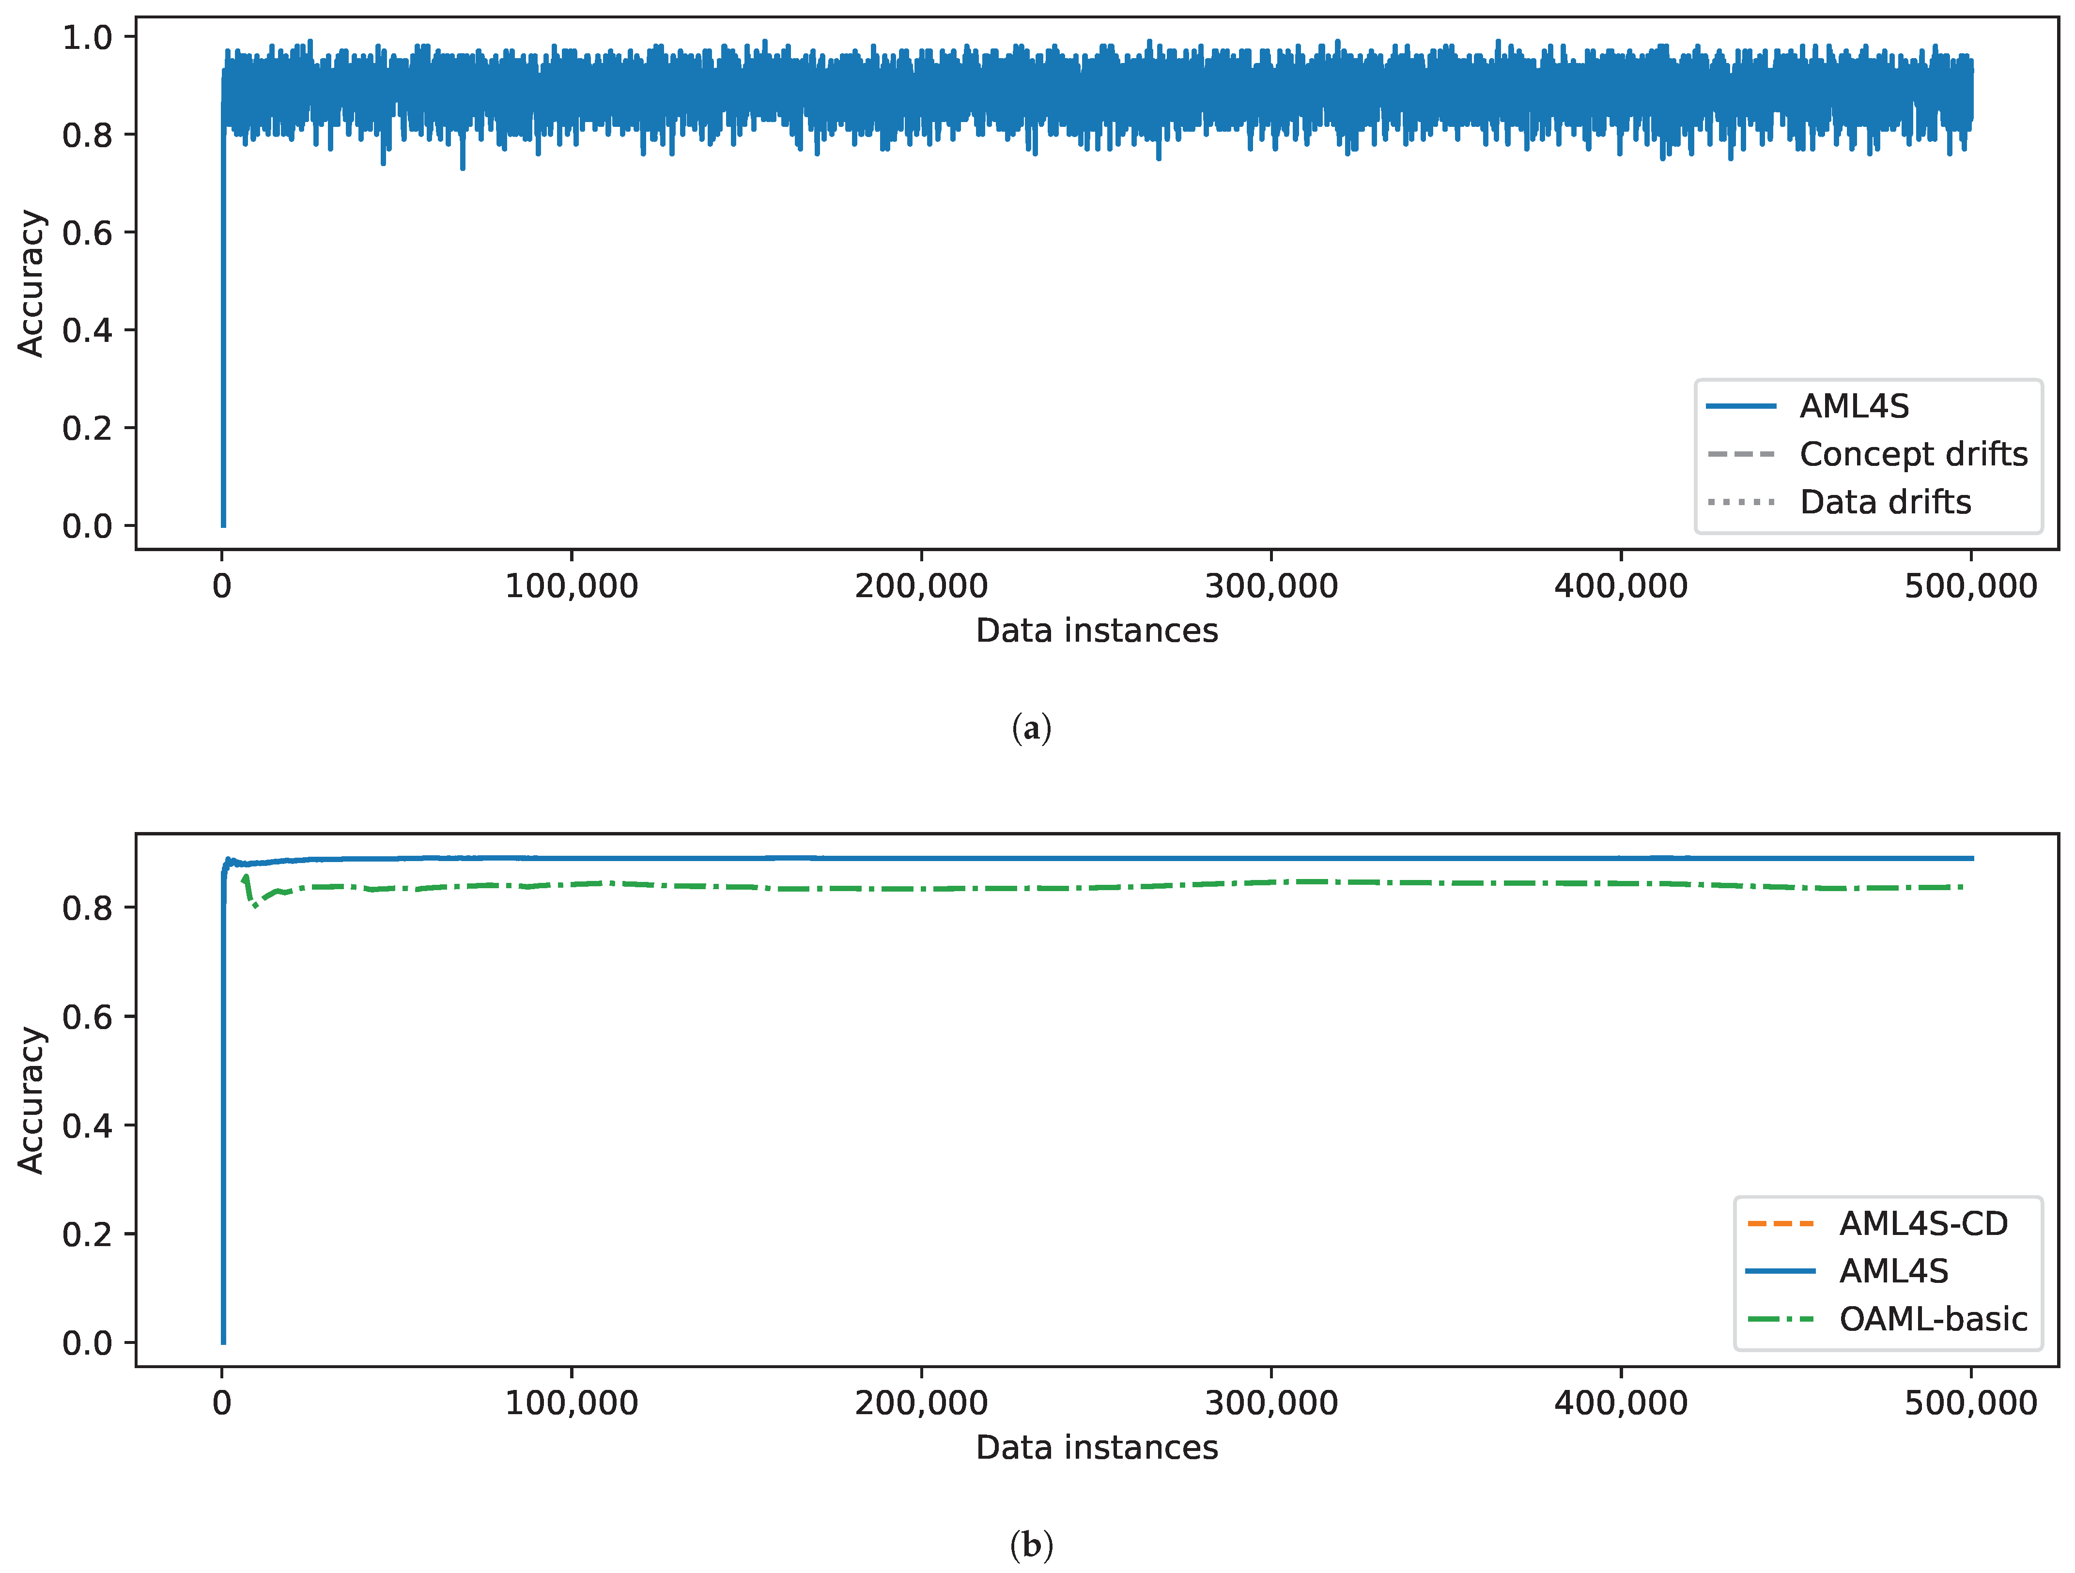
Task: Click the 100,000 tick label on bottom chart
Action: point(571,1403)
